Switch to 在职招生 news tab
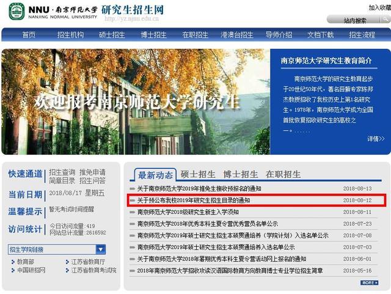 pyautogui.click(x=283, y=174)
